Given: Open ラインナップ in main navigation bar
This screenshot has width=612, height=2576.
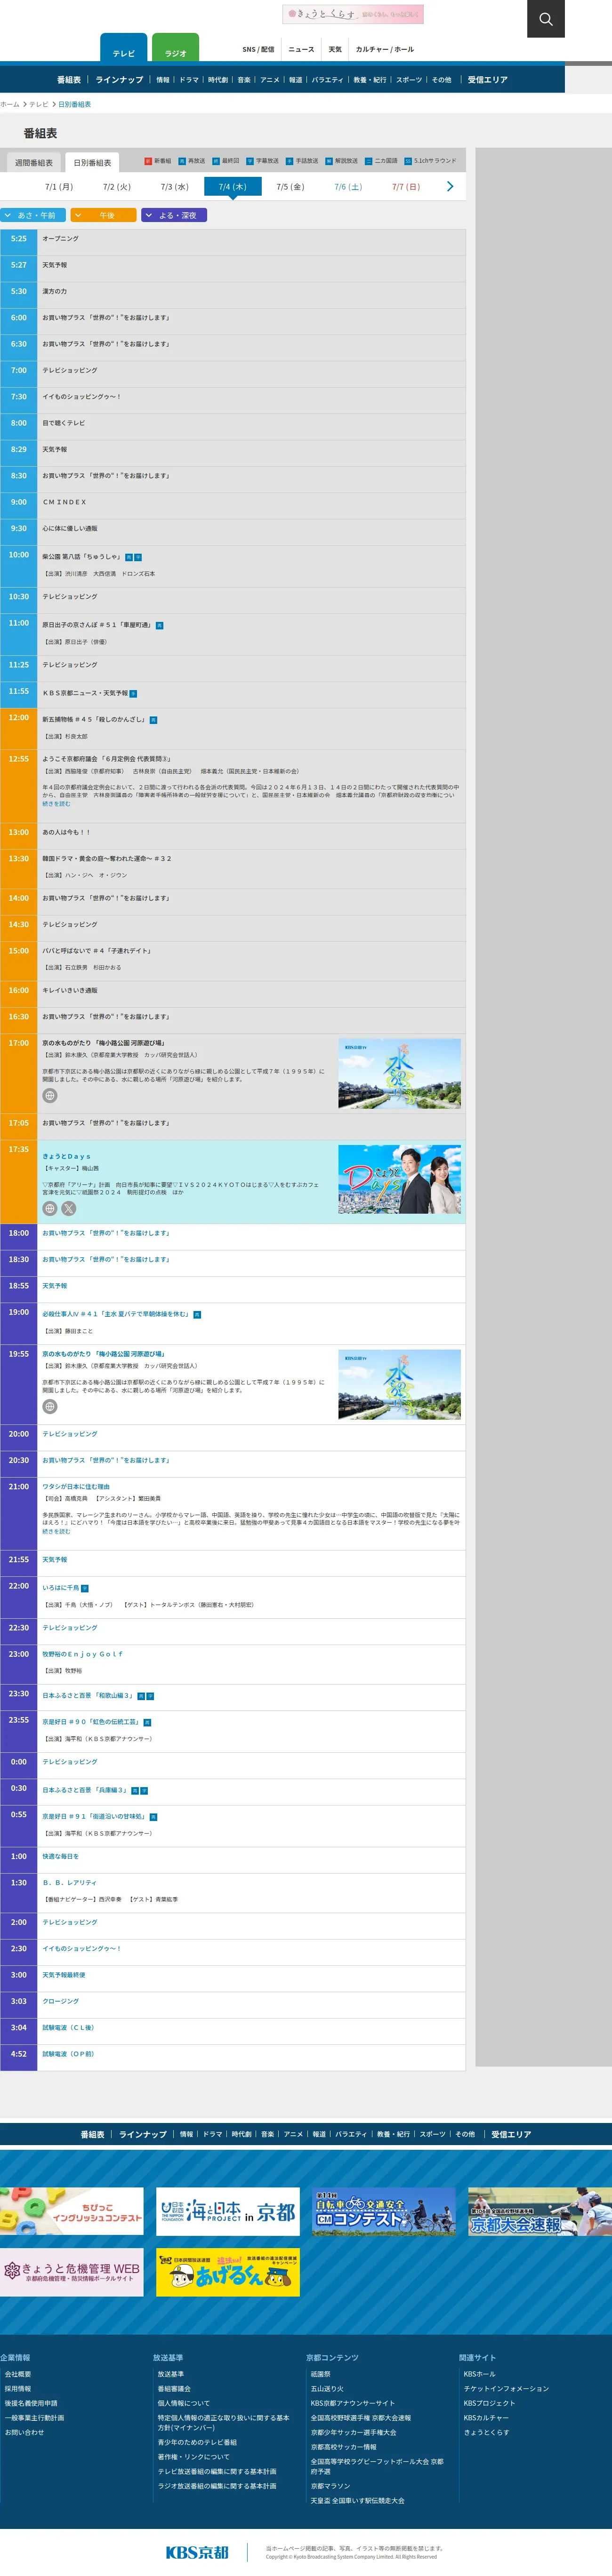Looking at the screenshot, I should [119, 80].
